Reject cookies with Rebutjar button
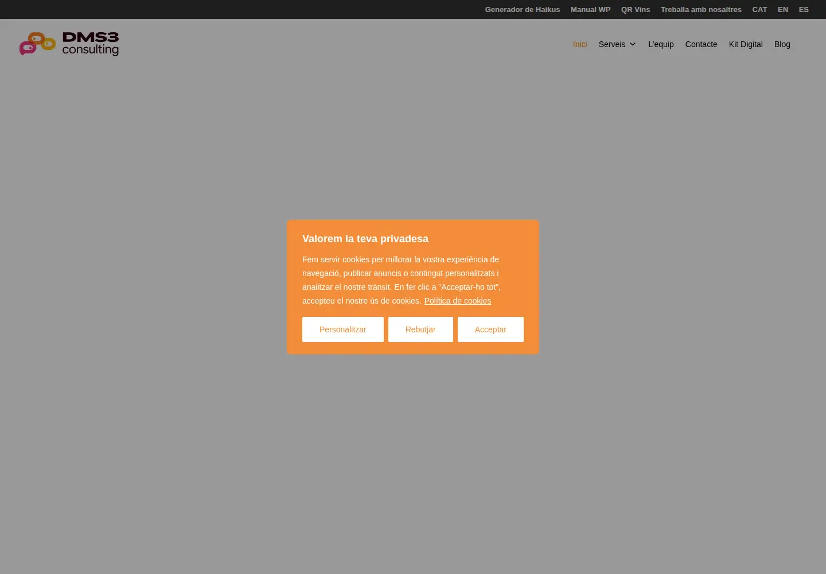This screenshot has width=826, height=574. (x=420, y=329)
